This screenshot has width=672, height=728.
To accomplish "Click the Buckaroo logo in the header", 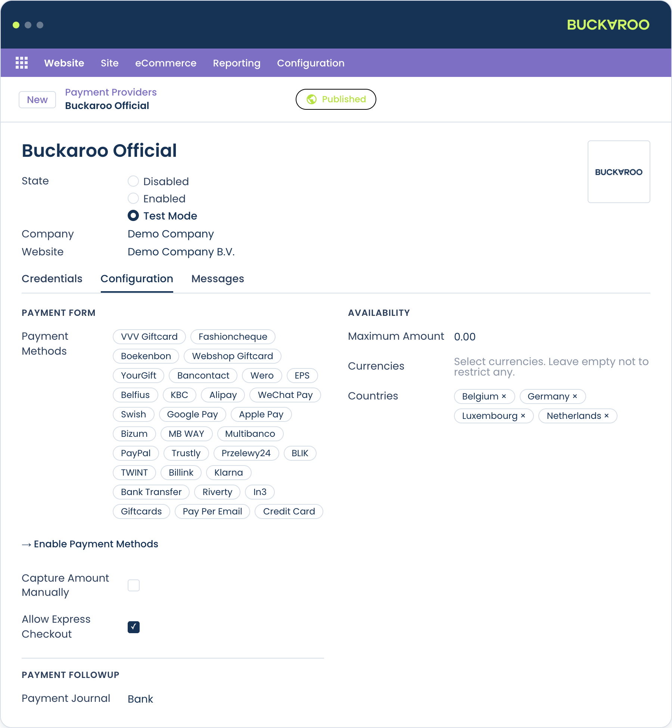I will pos(608,25).
